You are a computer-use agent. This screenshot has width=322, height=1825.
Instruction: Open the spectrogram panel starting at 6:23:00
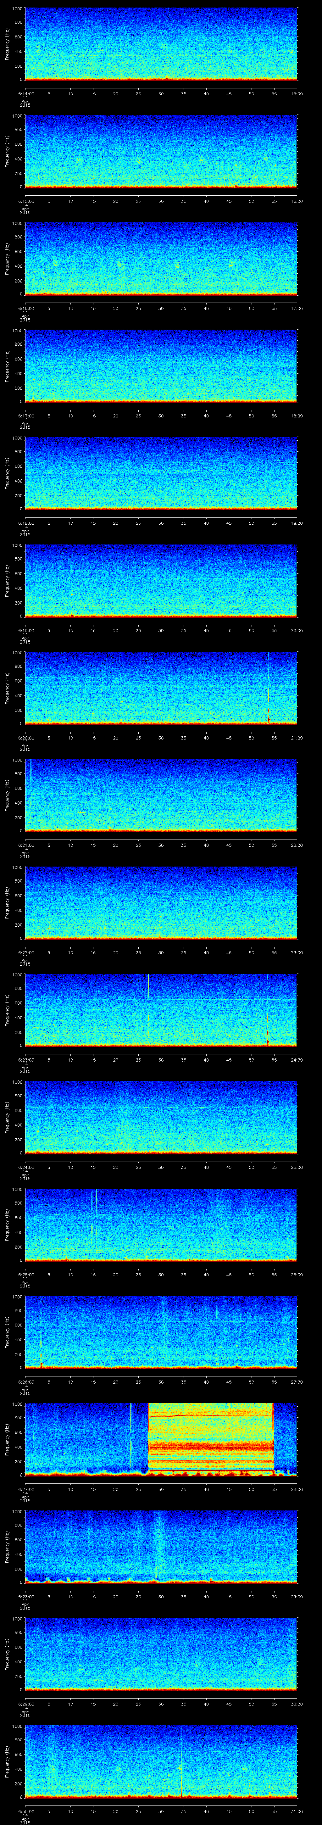(161, 1010)
